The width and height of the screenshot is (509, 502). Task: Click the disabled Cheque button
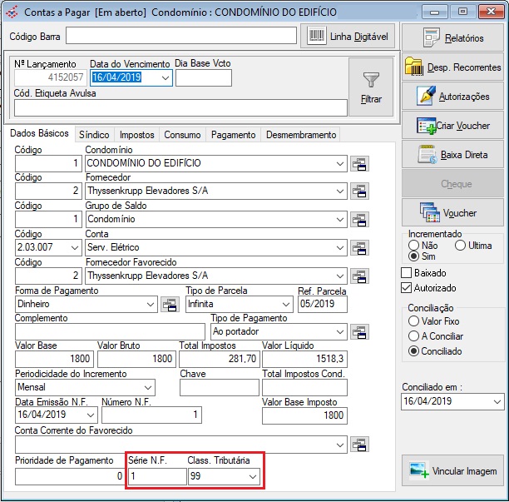click(452, 184)
